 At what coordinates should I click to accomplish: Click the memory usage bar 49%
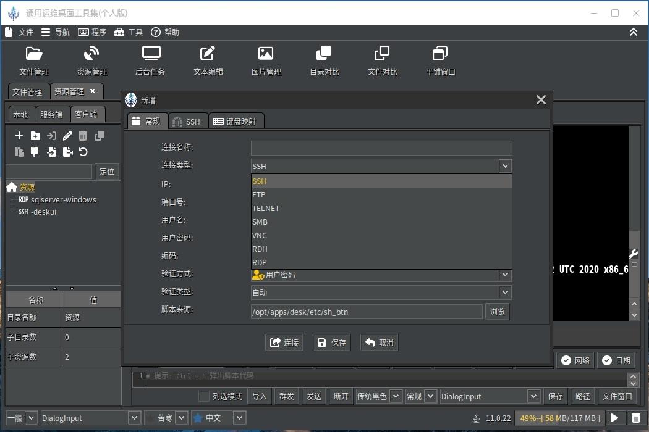559,418
